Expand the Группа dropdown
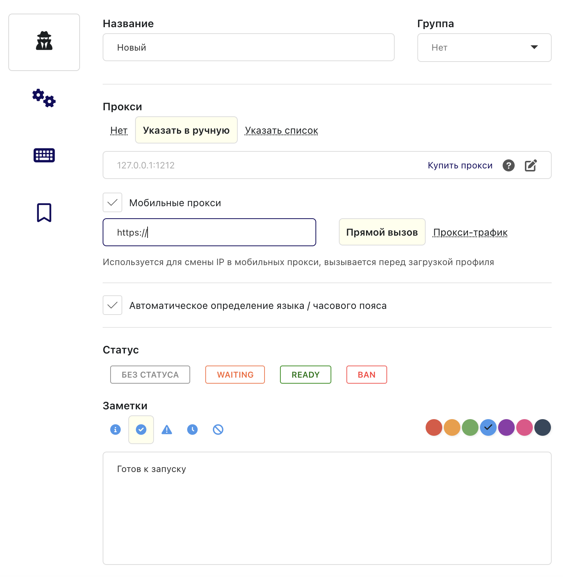 484,48
